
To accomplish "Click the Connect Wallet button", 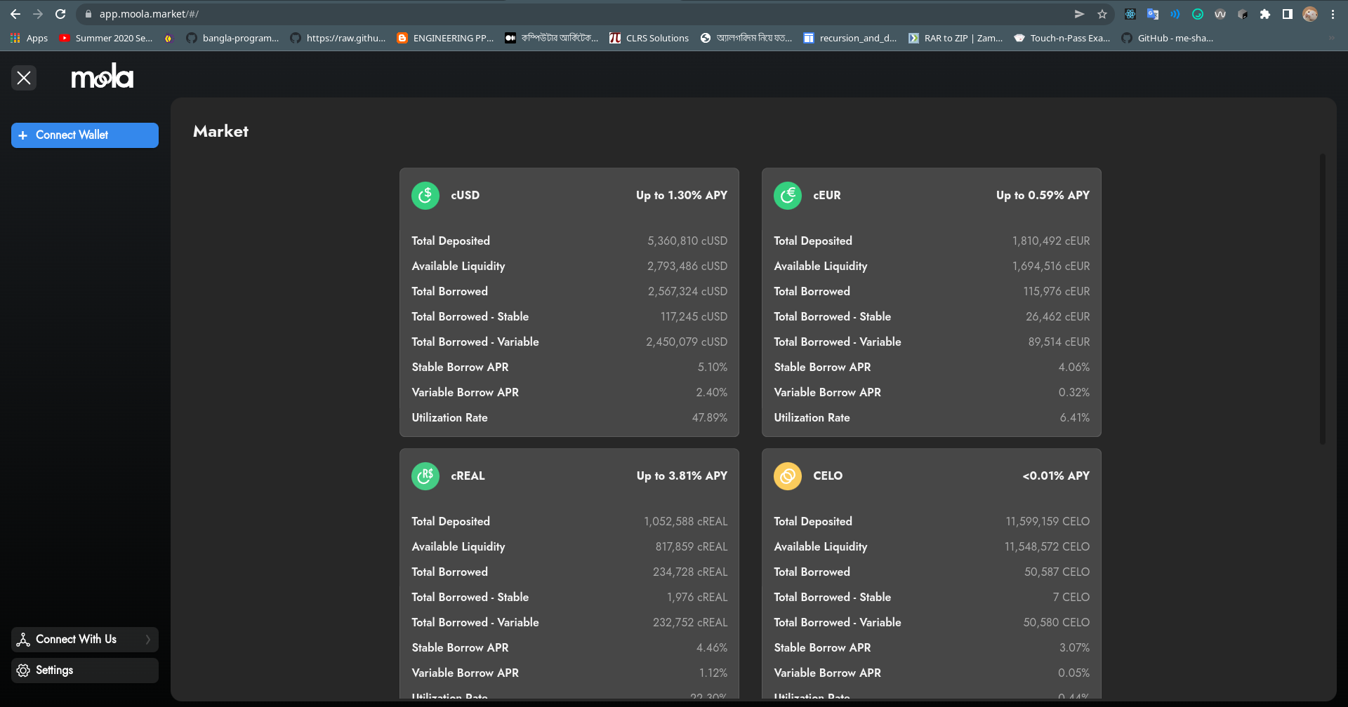I will tap(85, 135).
